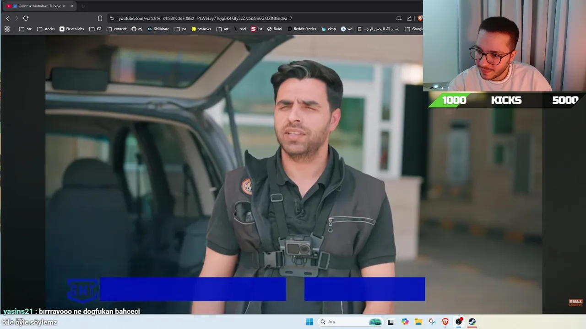Open the btc bookmark folder

click(x=26, y=29)
